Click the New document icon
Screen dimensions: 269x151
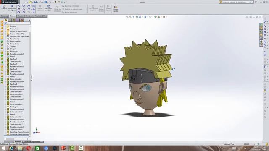click(25, 2)
